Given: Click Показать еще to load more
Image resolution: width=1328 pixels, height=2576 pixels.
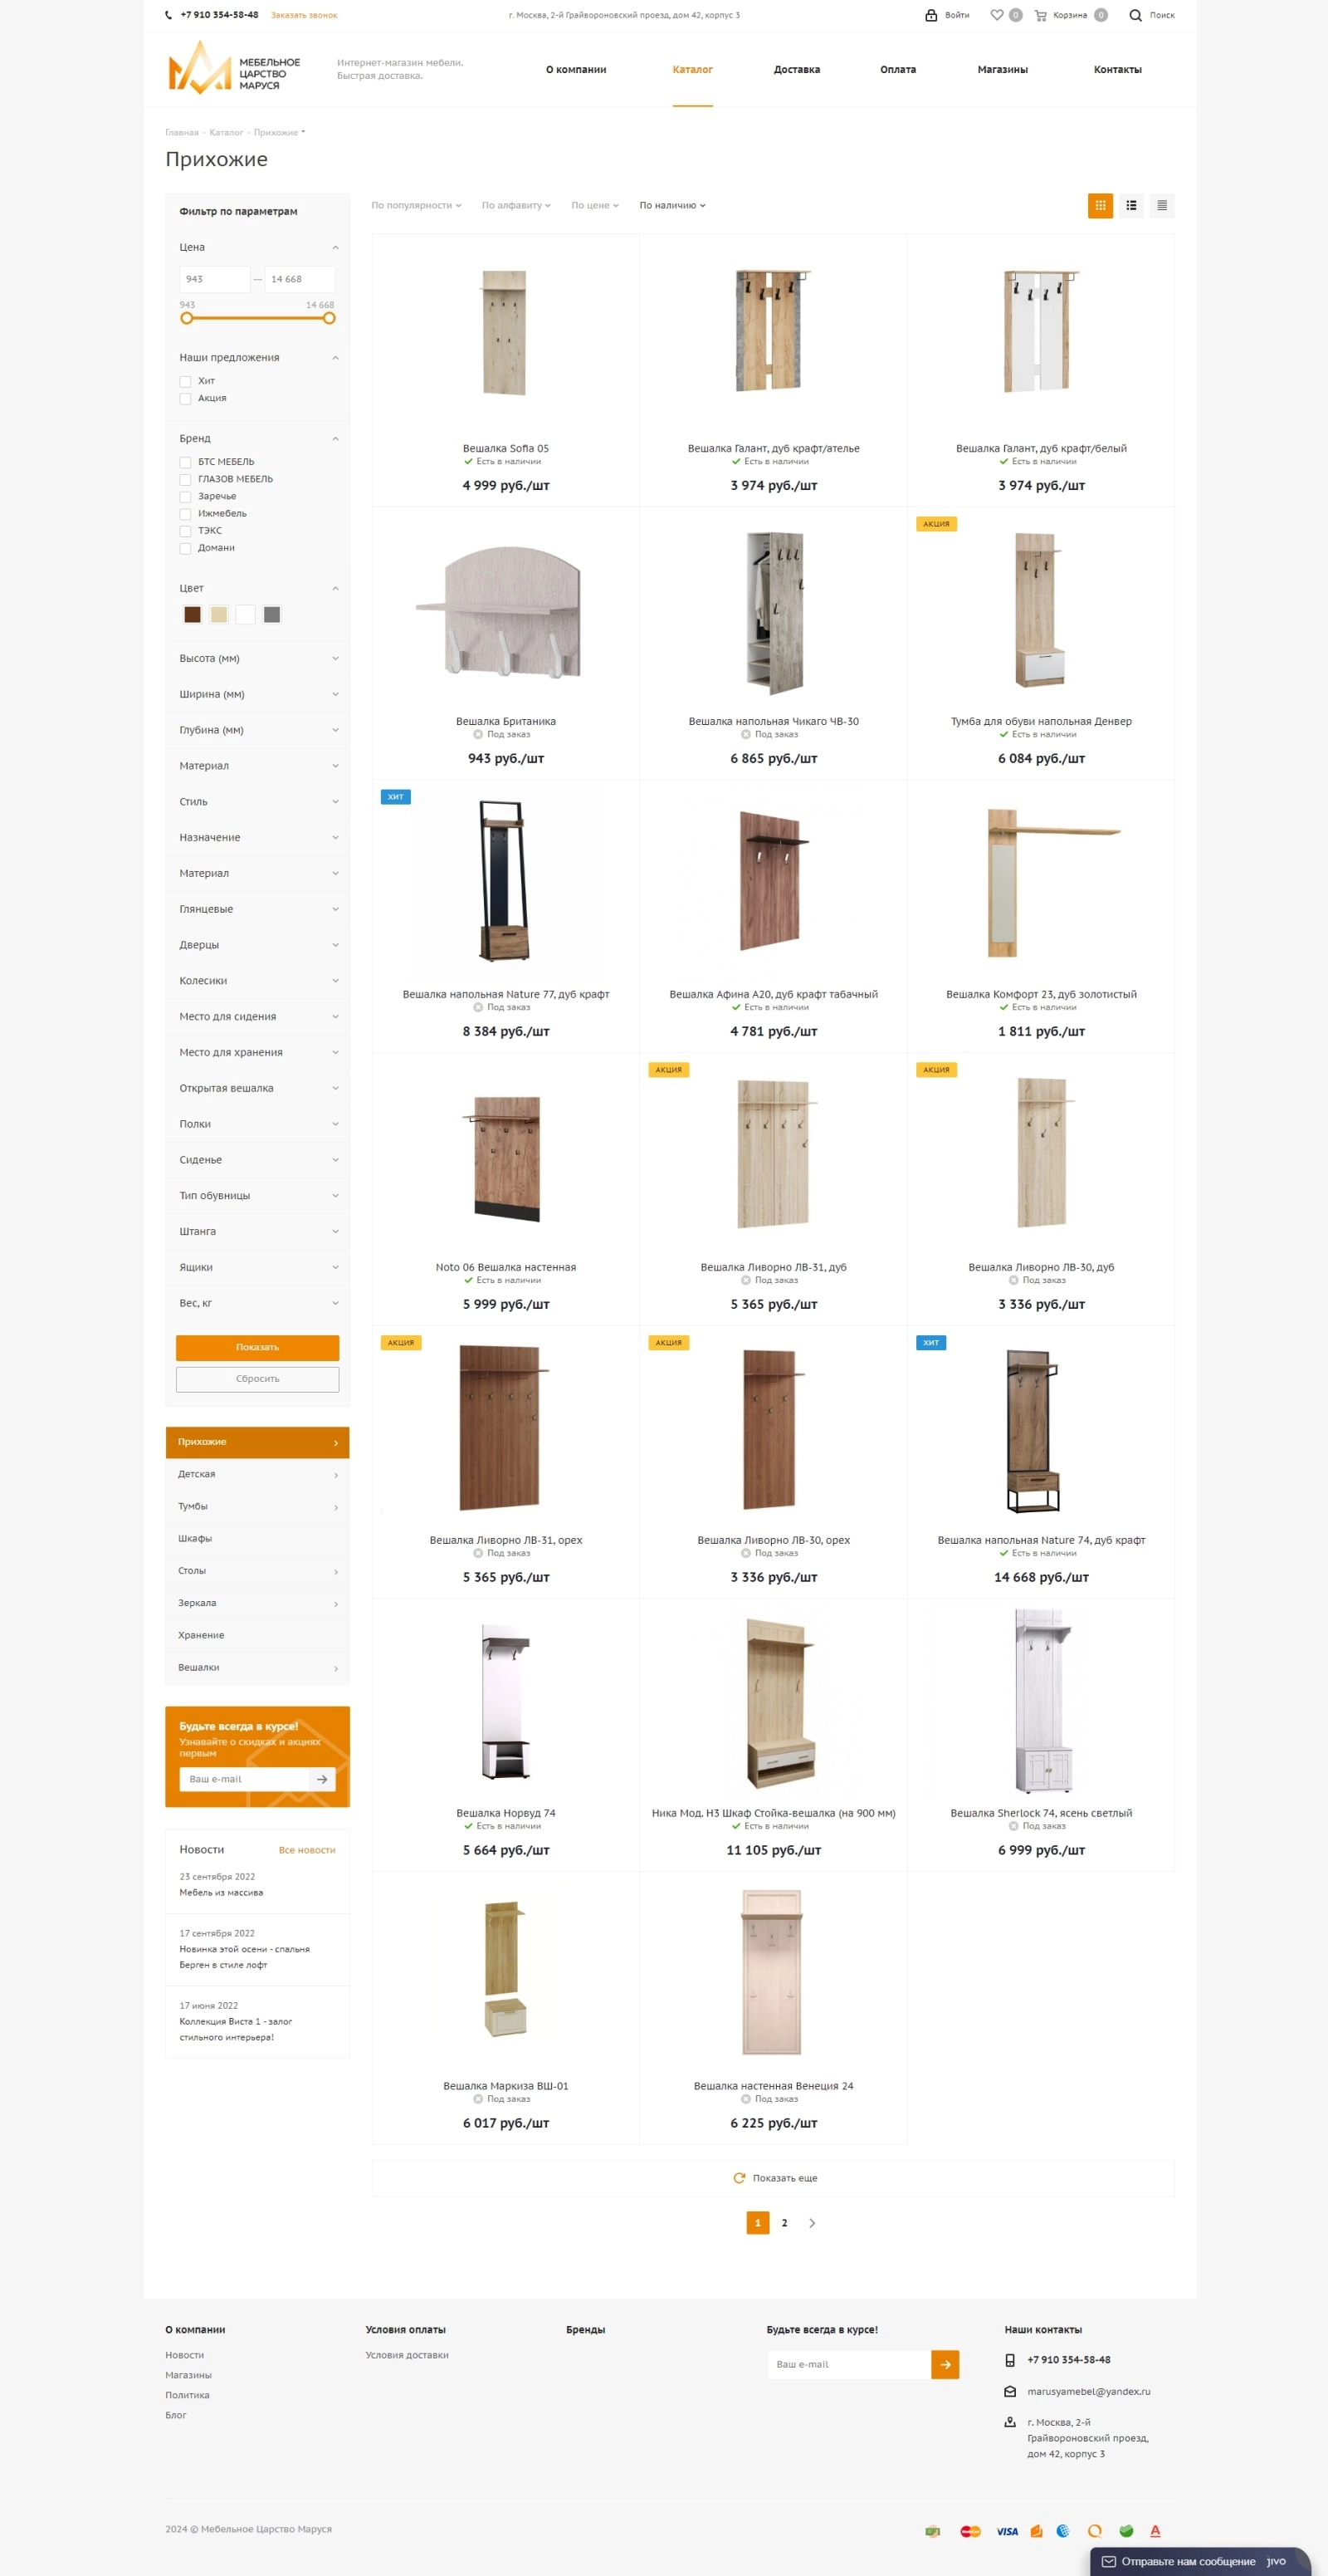Looking at the screenshot, I should (x=774, y=2177).
